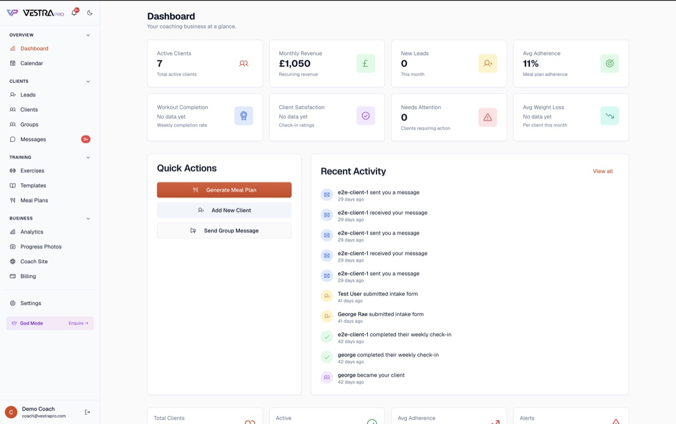Viewport: 676px width, 424px height.
Task: Open Analytics page
Action: coord(50,231)
